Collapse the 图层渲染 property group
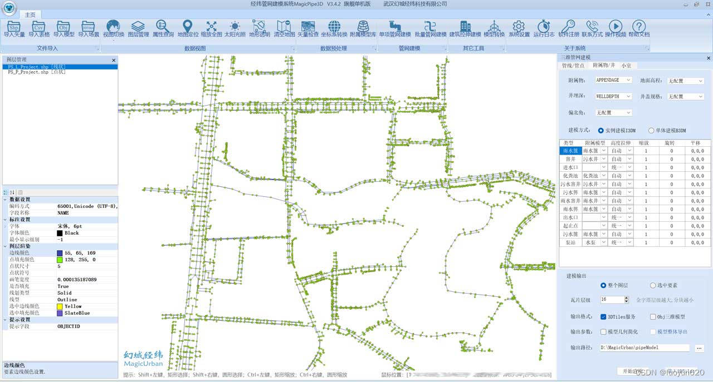Viewport: 713px width, 382px height. pyautogui.click(x=6, y=246)
